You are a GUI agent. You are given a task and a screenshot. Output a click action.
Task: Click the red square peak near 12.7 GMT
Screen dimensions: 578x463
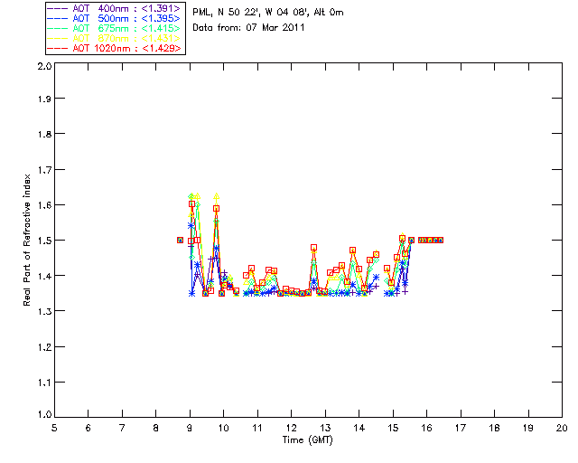click(313, 248)
